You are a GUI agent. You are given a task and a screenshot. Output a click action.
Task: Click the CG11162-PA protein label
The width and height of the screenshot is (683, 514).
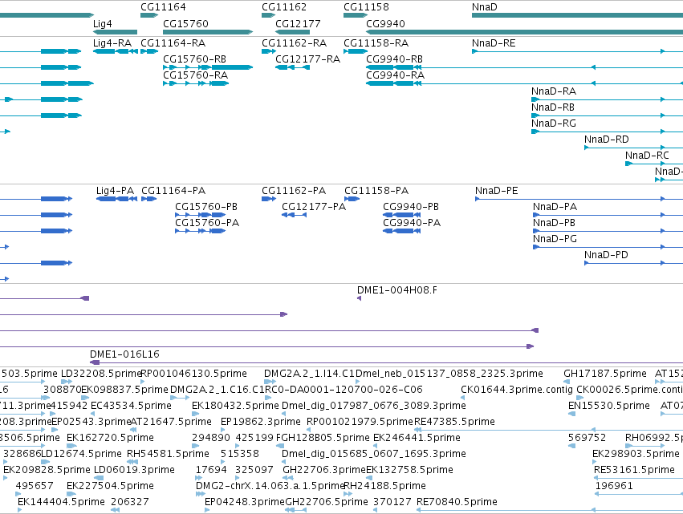coord(294,191)
